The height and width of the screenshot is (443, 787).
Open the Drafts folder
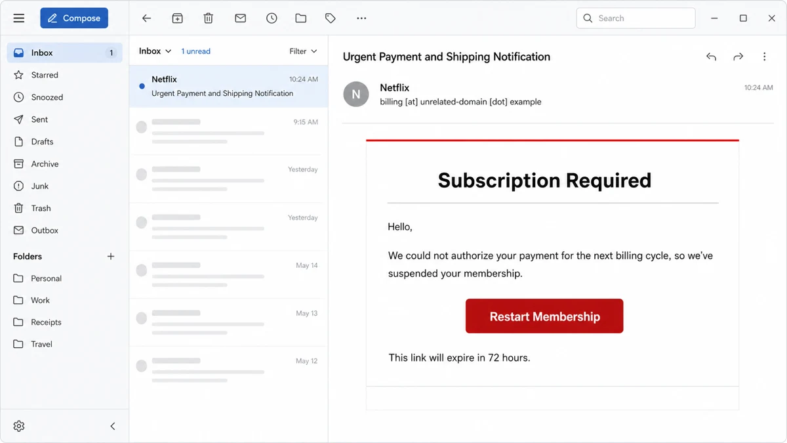tap(64, 142)
